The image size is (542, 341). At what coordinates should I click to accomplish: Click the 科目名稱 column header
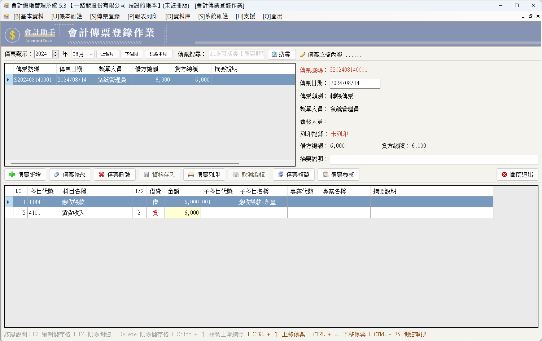pyautogui.click(x=96, y=191)
